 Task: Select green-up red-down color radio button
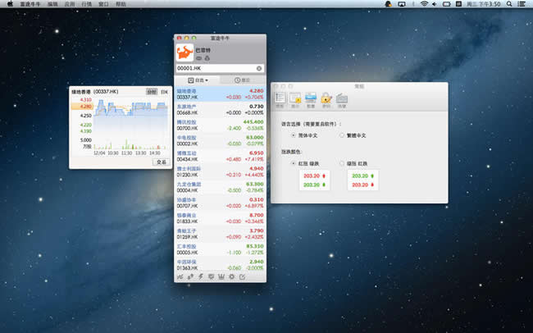342,163
